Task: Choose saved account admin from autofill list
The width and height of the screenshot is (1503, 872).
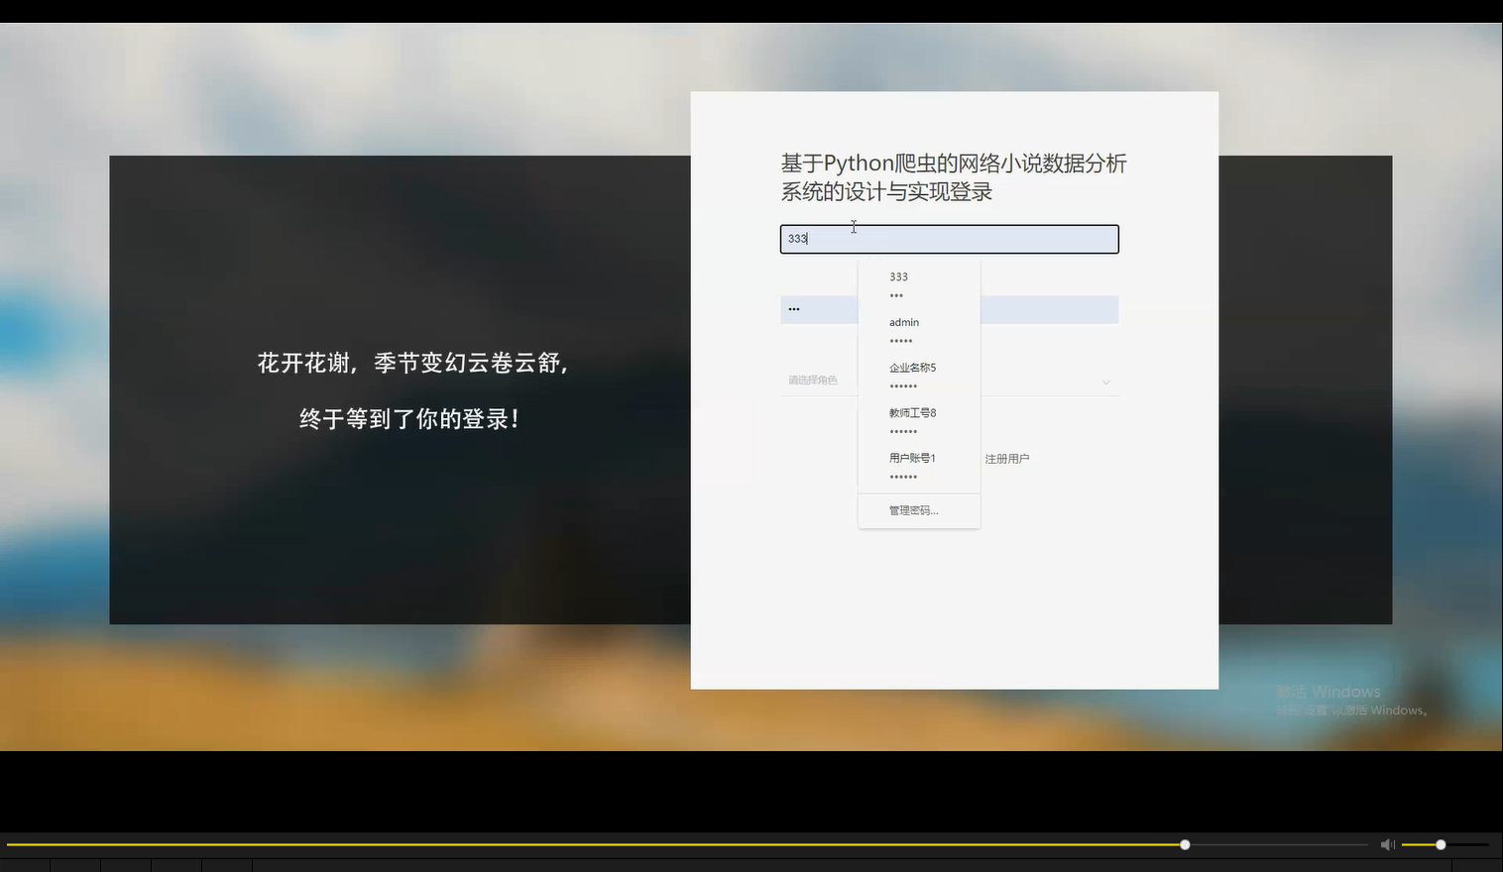Action: tap(919, 331)
